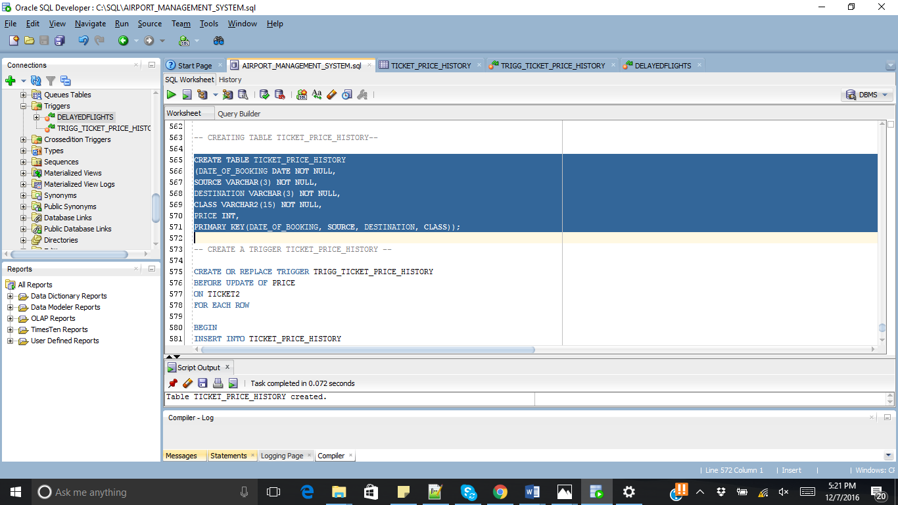Open the Explain Plan dropdown arrow
Screen dimensions: 898x505
pyautogui.click(x=215, y=95)
